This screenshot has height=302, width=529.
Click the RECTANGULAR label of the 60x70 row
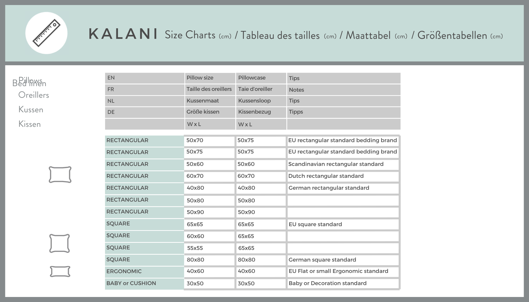tap(144, 176)
